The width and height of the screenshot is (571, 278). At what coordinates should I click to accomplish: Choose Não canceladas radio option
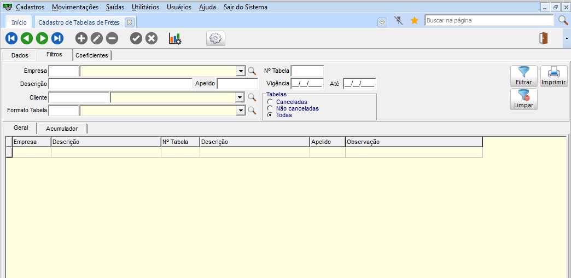(x=270, y=108)
